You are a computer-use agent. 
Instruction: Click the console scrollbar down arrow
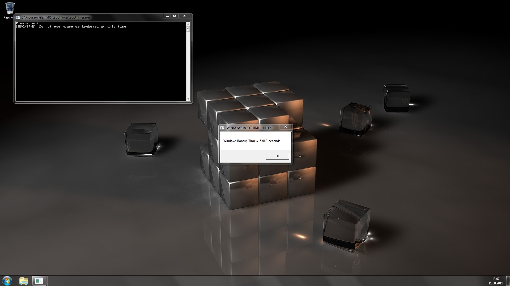188,99
